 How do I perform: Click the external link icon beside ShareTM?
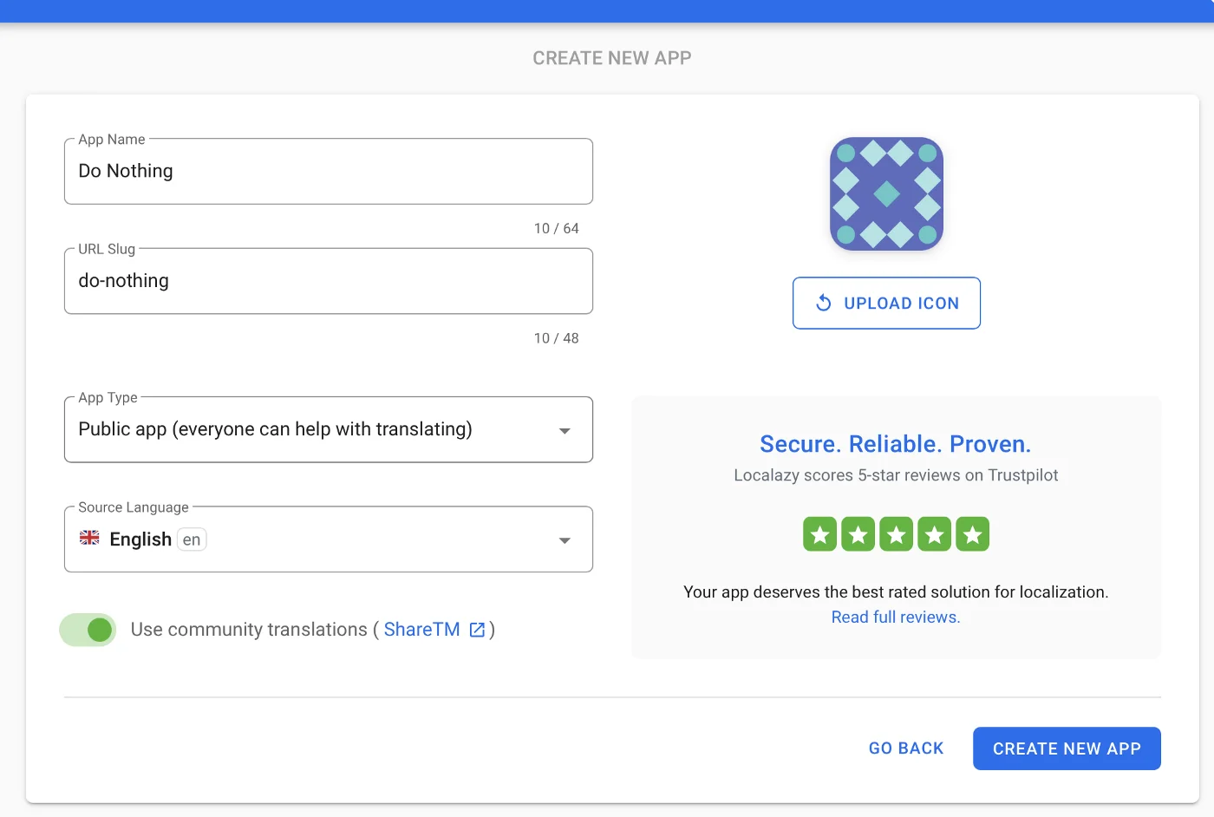pos(477,630)
